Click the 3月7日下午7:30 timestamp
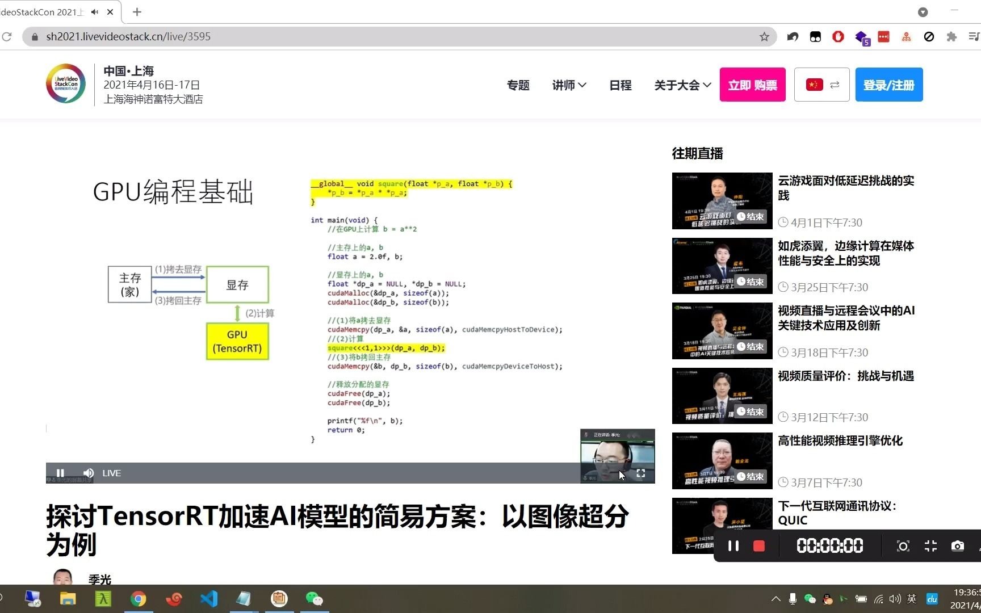Screen dimensions: 981x613 click(x=826, y=482)
